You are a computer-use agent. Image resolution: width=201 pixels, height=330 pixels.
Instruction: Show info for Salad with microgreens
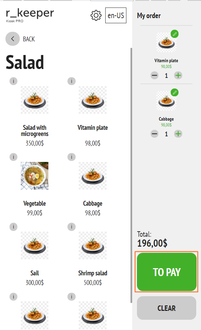13,81
